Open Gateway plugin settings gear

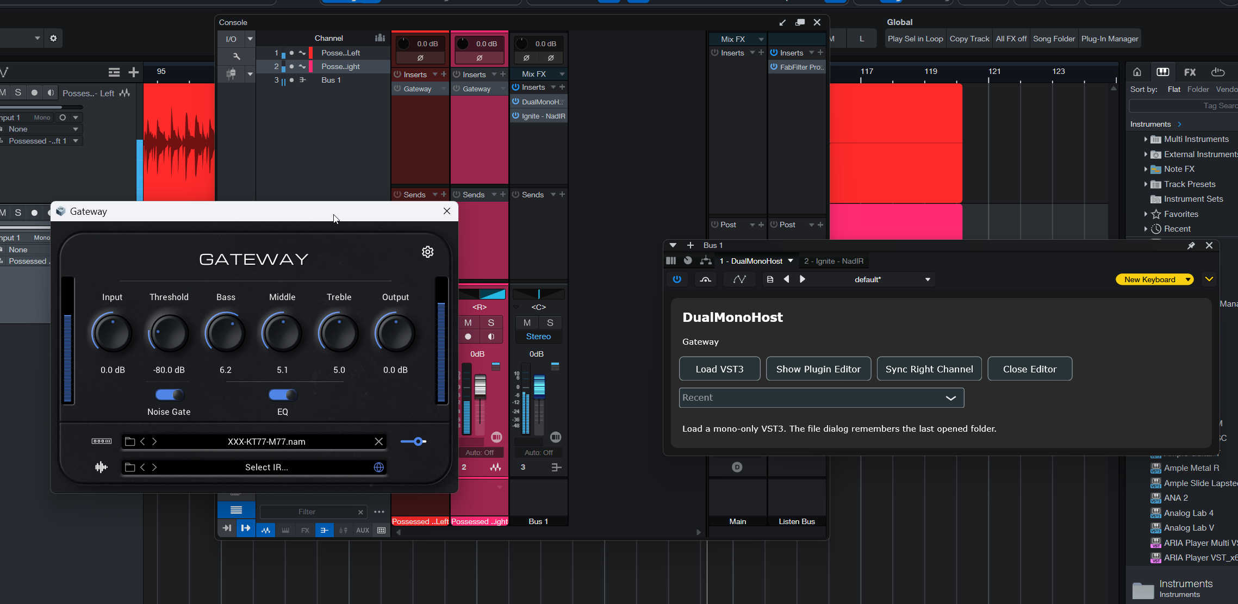428,252
